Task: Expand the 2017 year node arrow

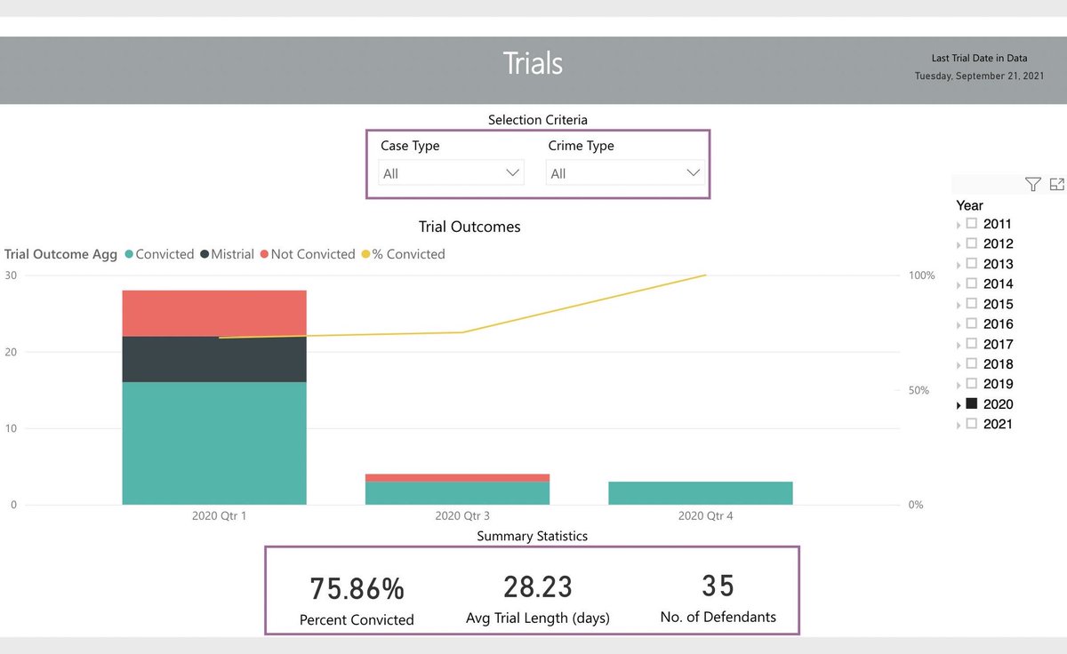Action: pyautogui.click(x=959, y=346)
